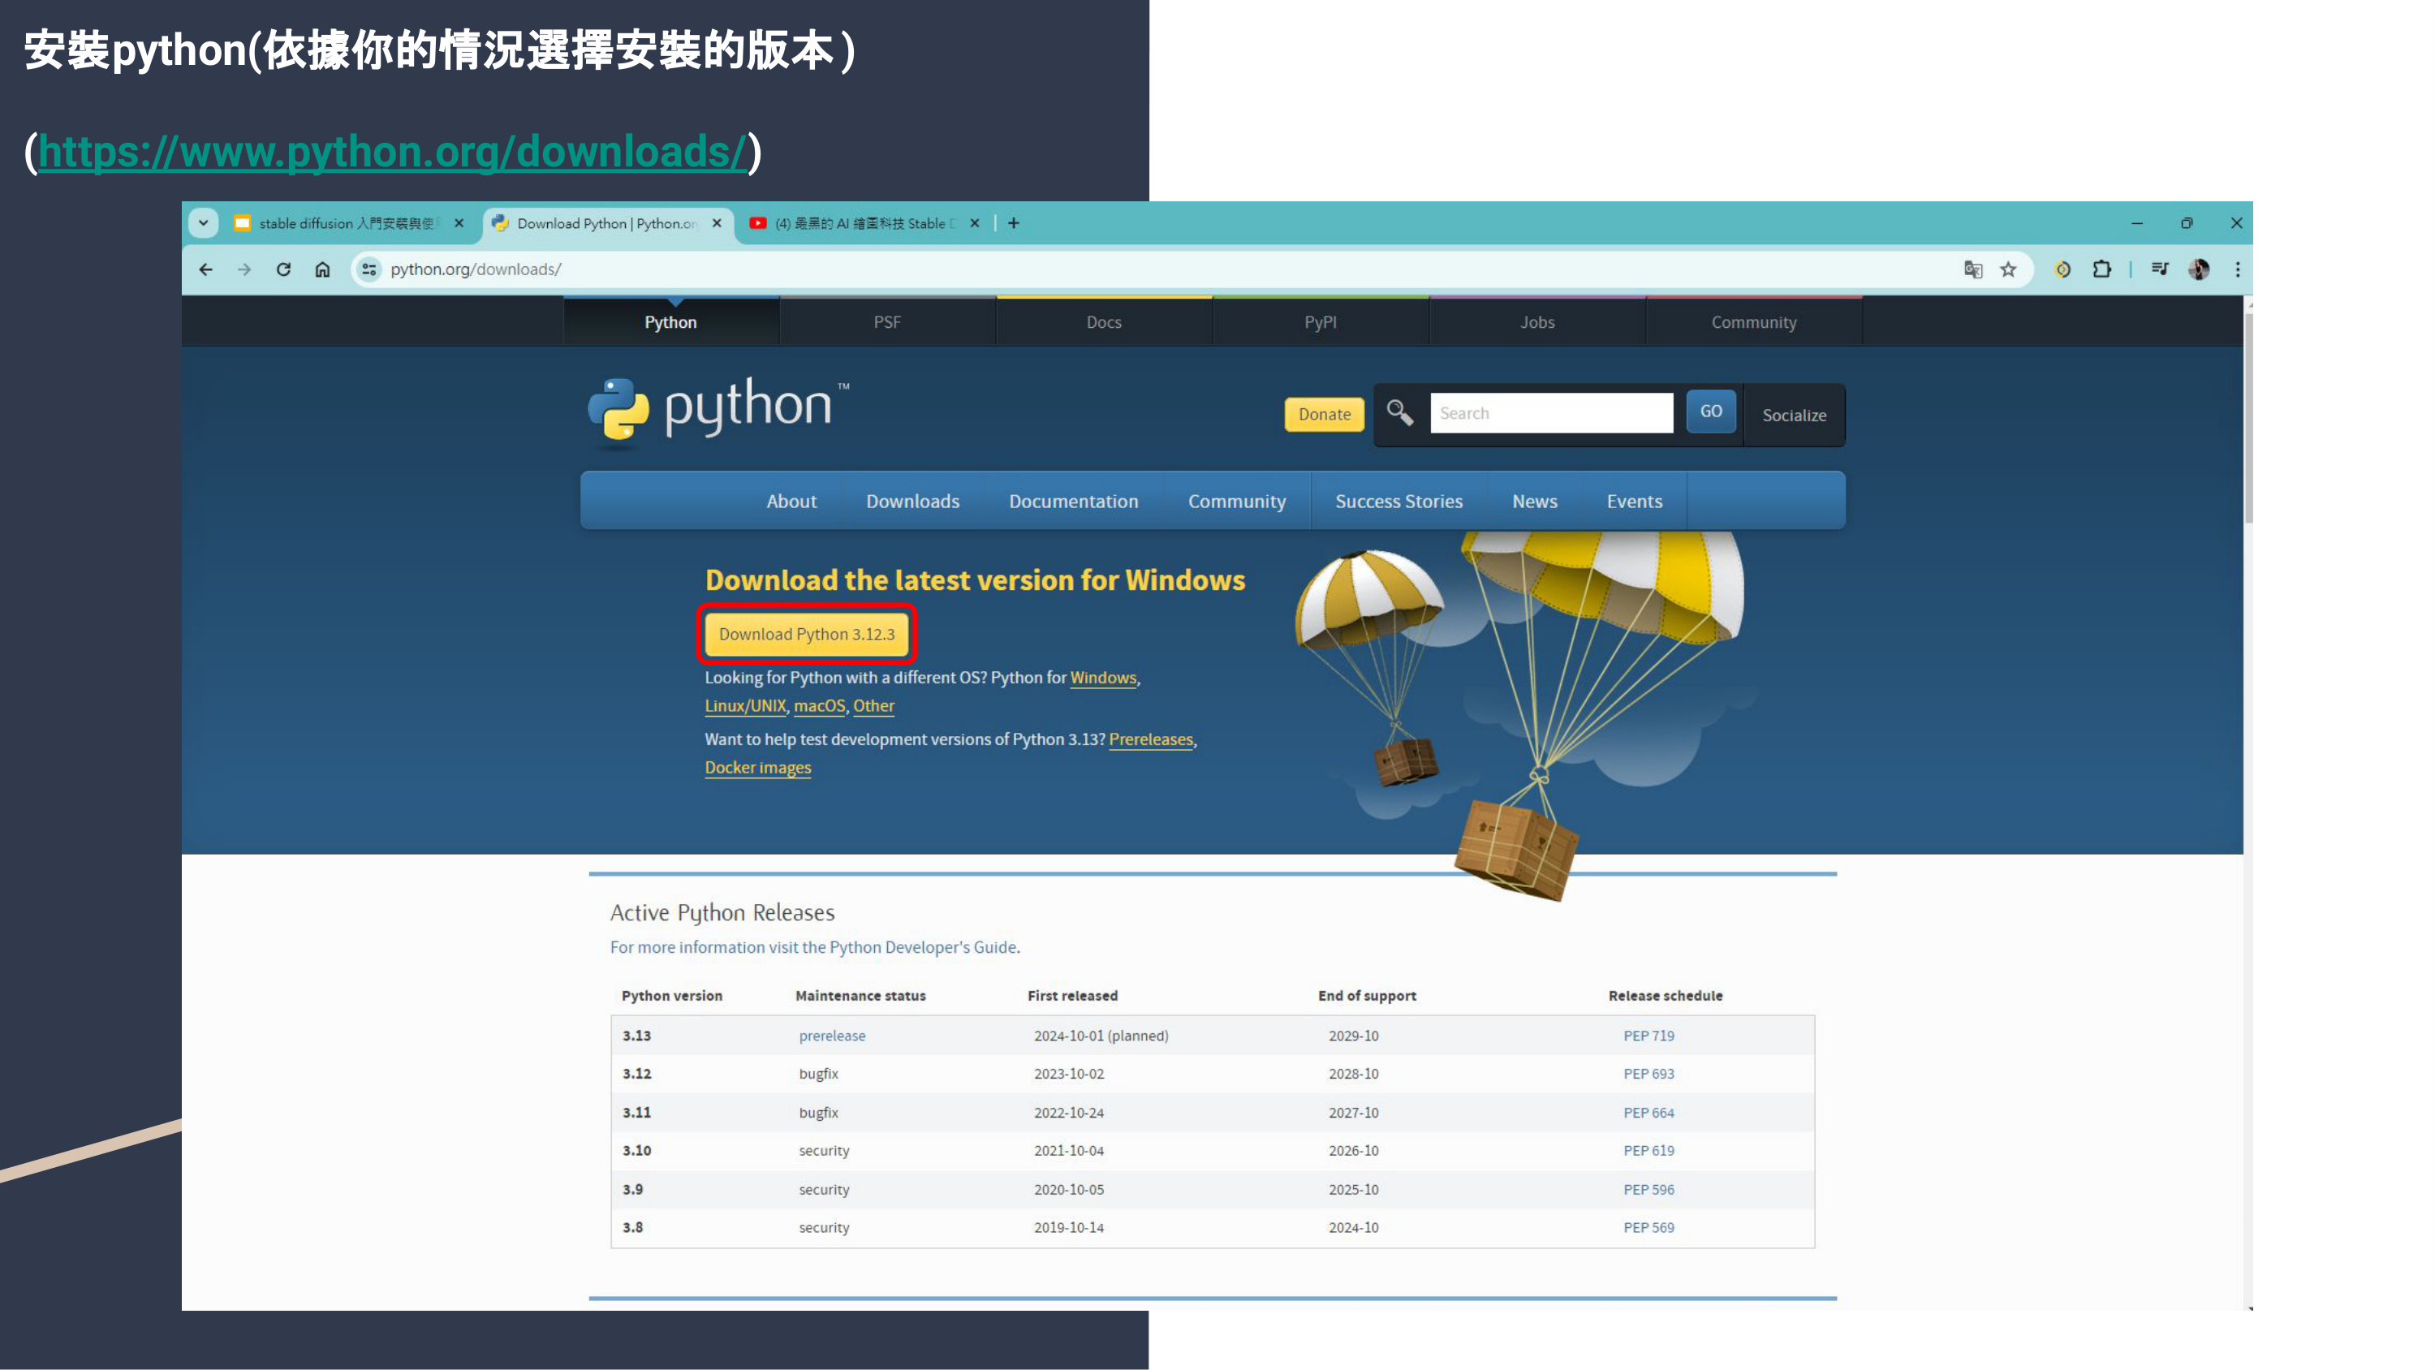Click the 2024-10-01 (planned) release date
Screen dimensions: 2435x1370
[x=1101, y=1036]
